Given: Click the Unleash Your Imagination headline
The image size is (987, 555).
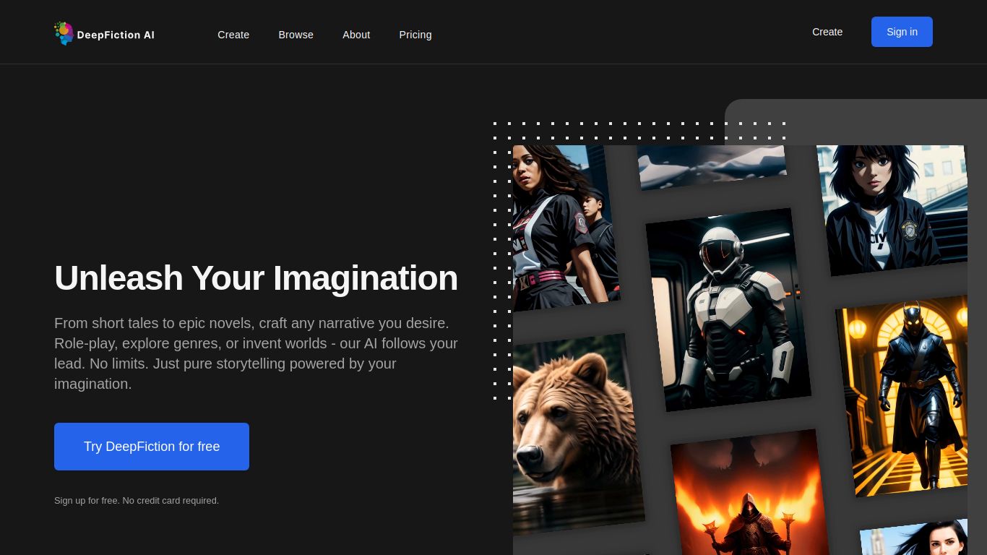Looking at the screenshot, I should 256,278.
